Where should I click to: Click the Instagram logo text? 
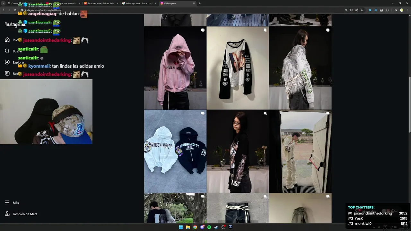tap(15, 25)
